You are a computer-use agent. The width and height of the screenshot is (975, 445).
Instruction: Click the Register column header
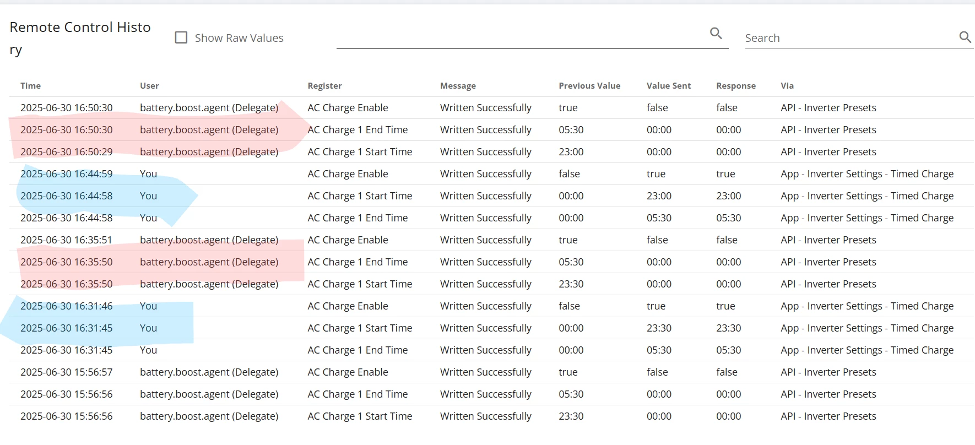[324, 86]
